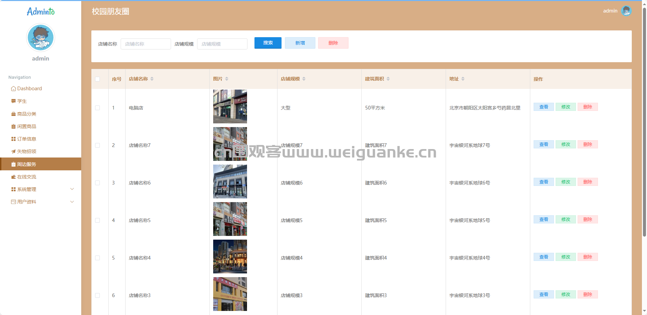The width and height of the screenshot is (647, 315).
Task: Open the 店铺名称6 shop thumbnail
Action: pyautogui.click(x=230, y=181)
